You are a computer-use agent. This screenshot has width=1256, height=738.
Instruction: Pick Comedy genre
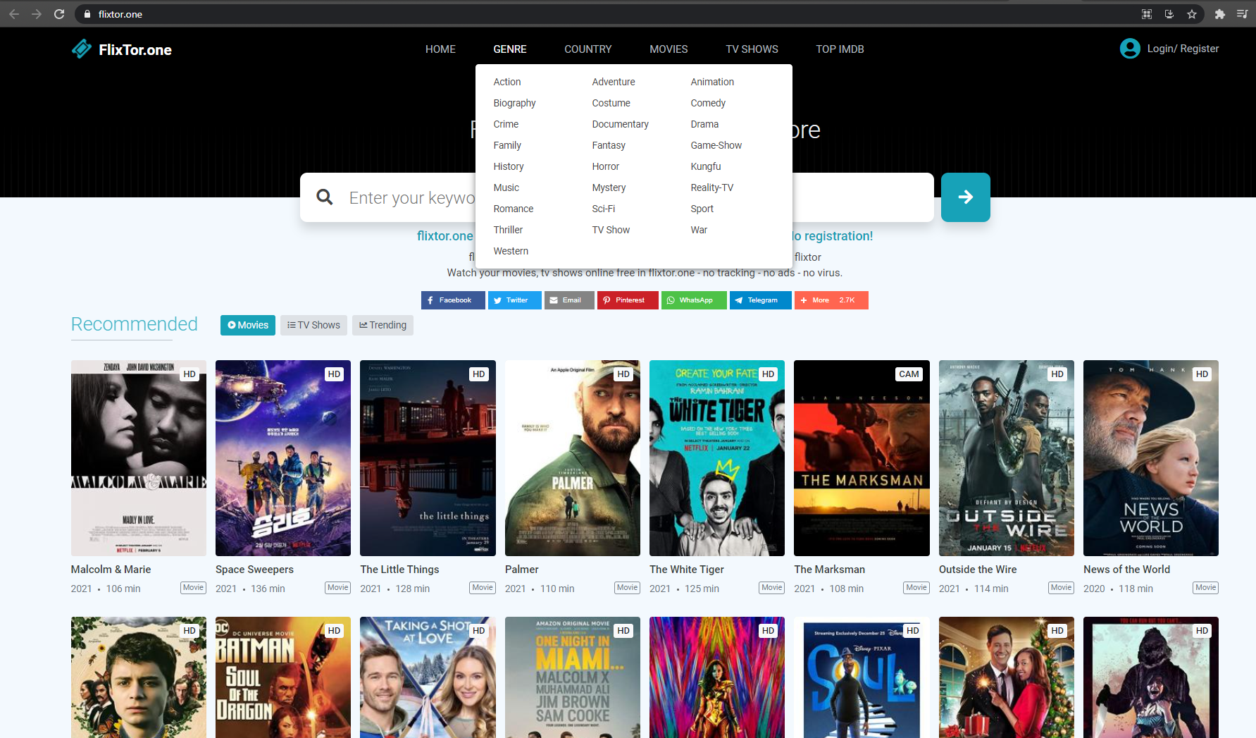[x=708, y=103]
